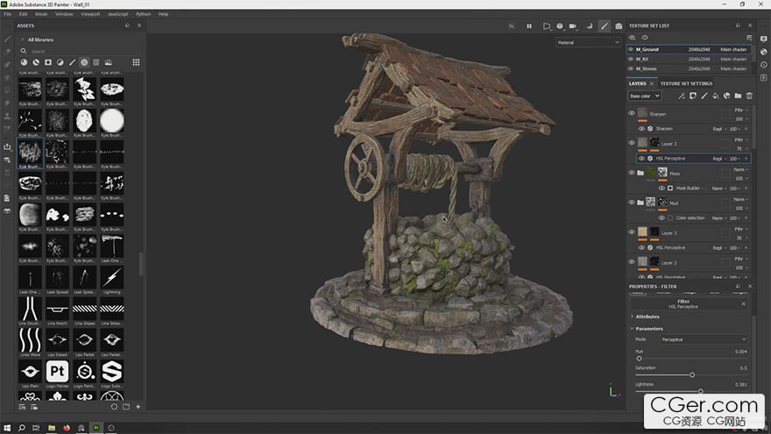771x434 pixels.
Task: Open the Python menu
Action: pos(143,14)
